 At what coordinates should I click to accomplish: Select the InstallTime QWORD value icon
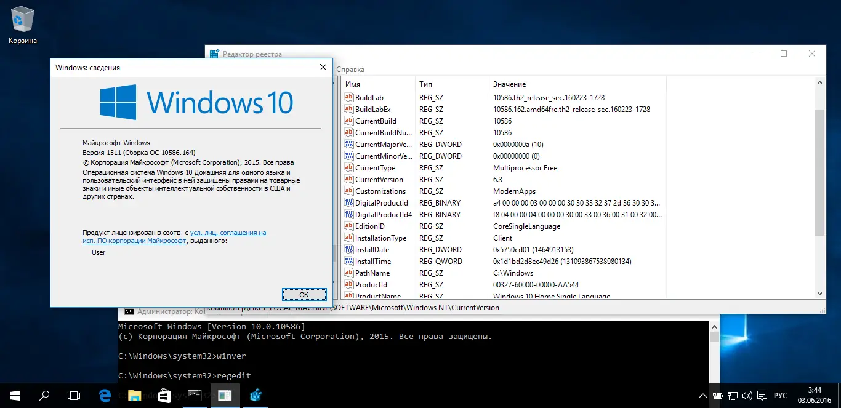click(x=348, y=262)
